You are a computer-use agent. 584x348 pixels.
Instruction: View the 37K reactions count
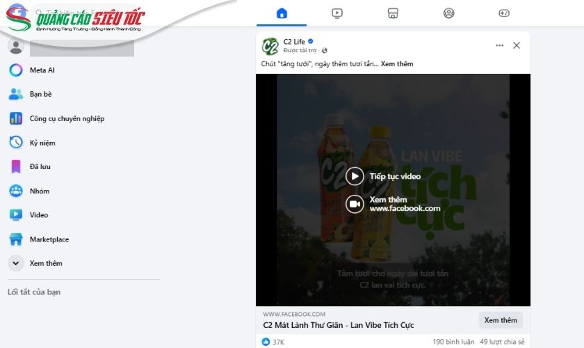(278, 342)
